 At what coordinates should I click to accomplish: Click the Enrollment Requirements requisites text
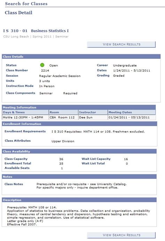coord(98,131)
